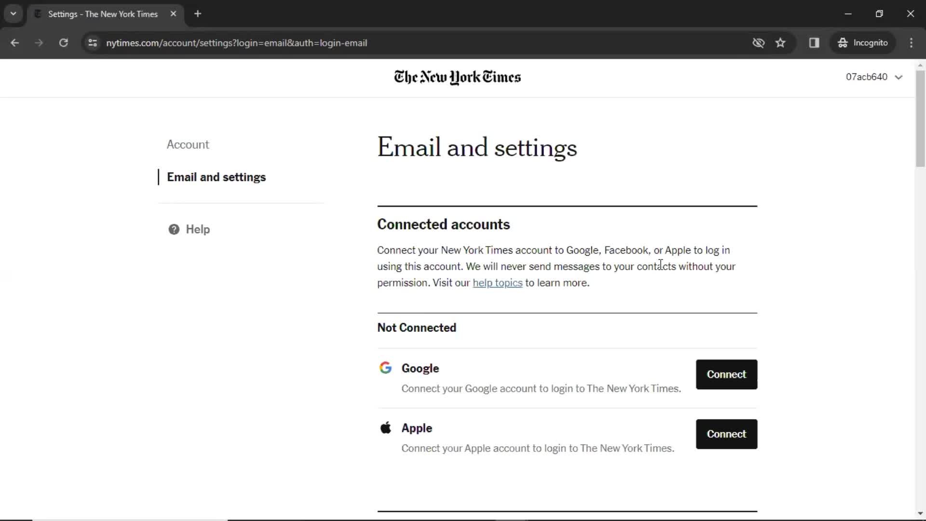The width and height of the screenshot is (926, 521).
Task: Click the Help question mark icon
Action: [174, 229]
